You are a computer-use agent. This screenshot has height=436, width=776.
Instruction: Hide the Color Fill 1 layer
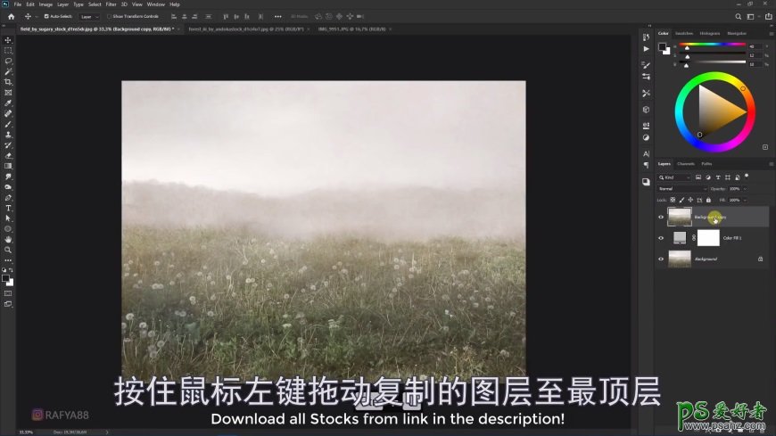(x=661, y=238)
